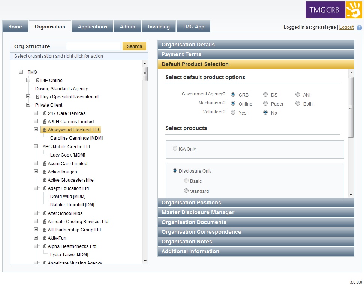Click pound icon beside Alpha Healthchecks Ltd

(x=45, y=246)
